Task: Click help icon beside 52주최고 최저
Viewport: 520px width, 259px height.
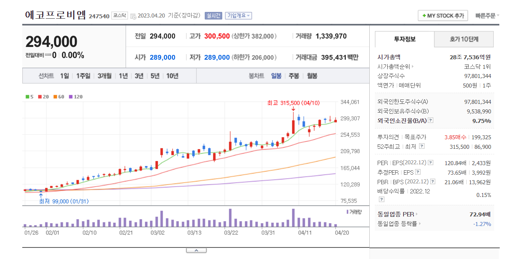Action: 422,146
